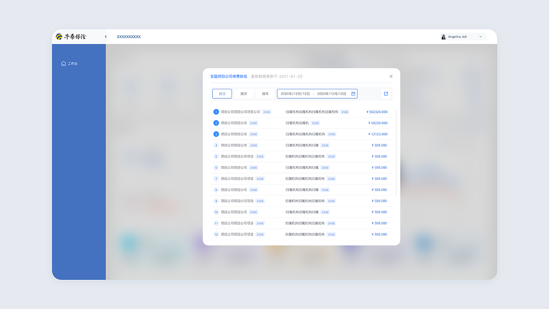Click the rank 6 badge
This screenshot has height=309, width=549.
[216, 168]
